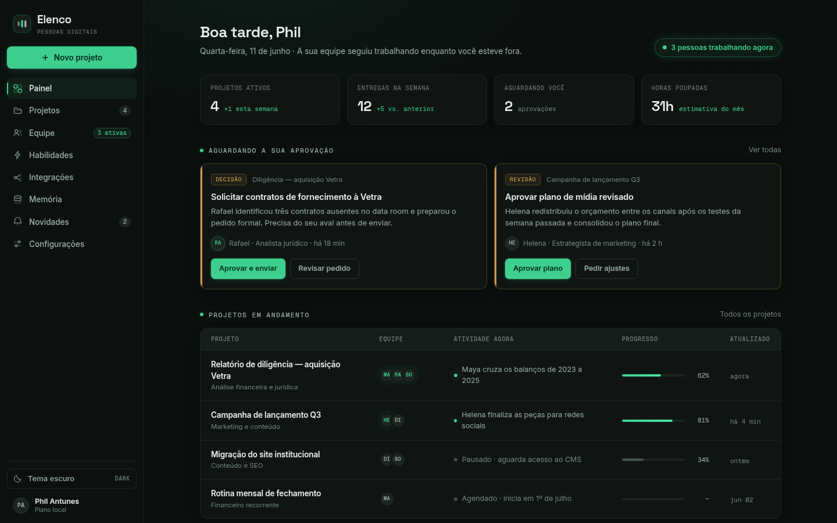This screenshot has height=523, width=837.
Task: Click the Habilidades lightning icon
Action: [17, 155]
